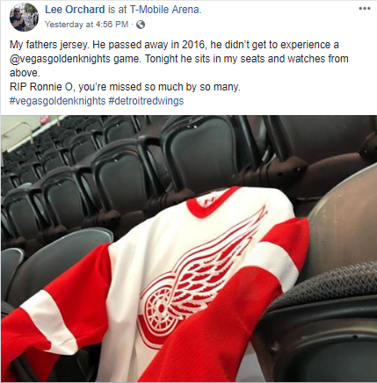Open the post via Yesterday at 4:56 PM timestamp

86,25
